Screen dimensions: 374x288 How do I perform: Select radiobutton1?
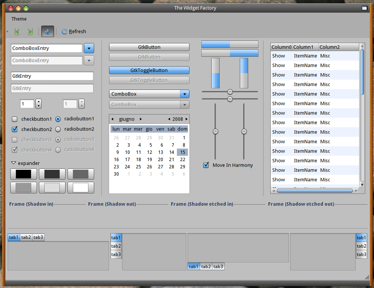tap(58, 119)
